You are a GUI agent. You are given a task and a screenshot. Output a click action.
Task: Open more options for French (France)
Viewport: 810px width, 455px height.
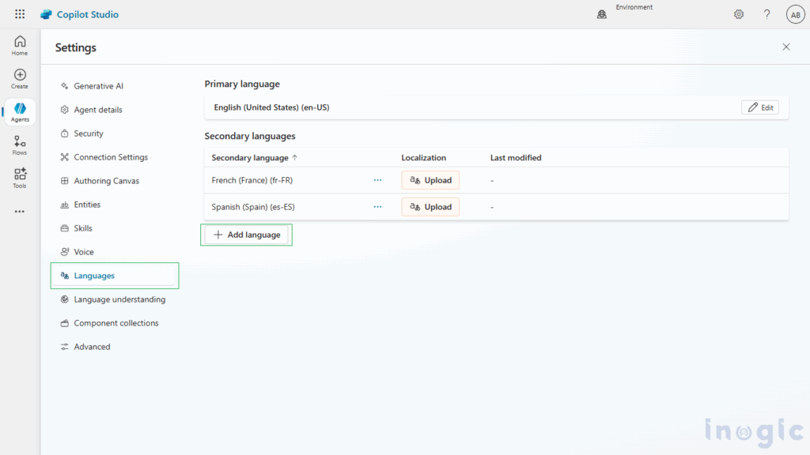pos(377,180)
